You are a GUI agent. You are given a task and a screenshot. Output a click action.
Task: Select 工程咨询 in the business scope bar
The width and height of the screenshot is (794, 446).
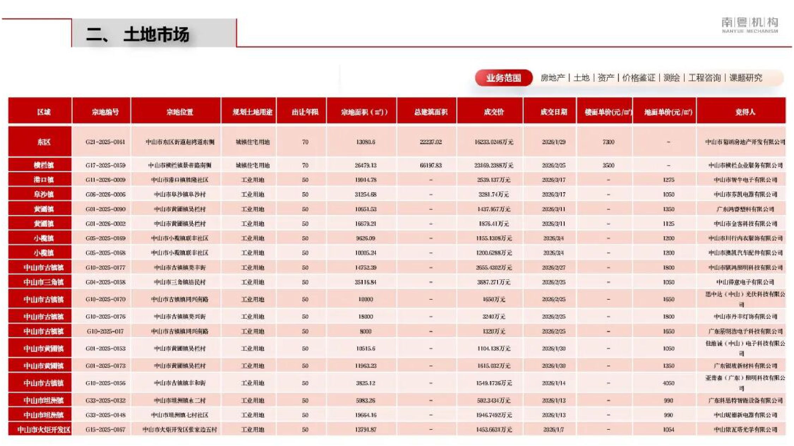[x=704, y=78]
